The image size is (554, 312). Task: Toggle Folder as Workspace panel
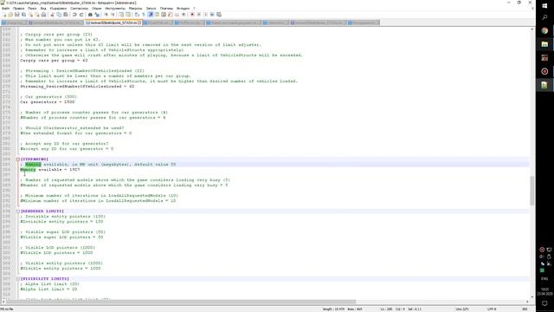coord(177,15)
